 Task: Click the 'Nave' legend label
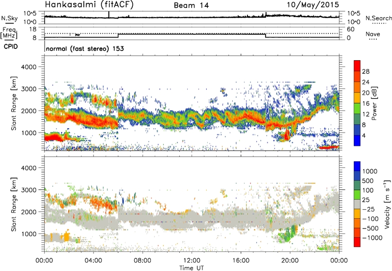(373, 34)
